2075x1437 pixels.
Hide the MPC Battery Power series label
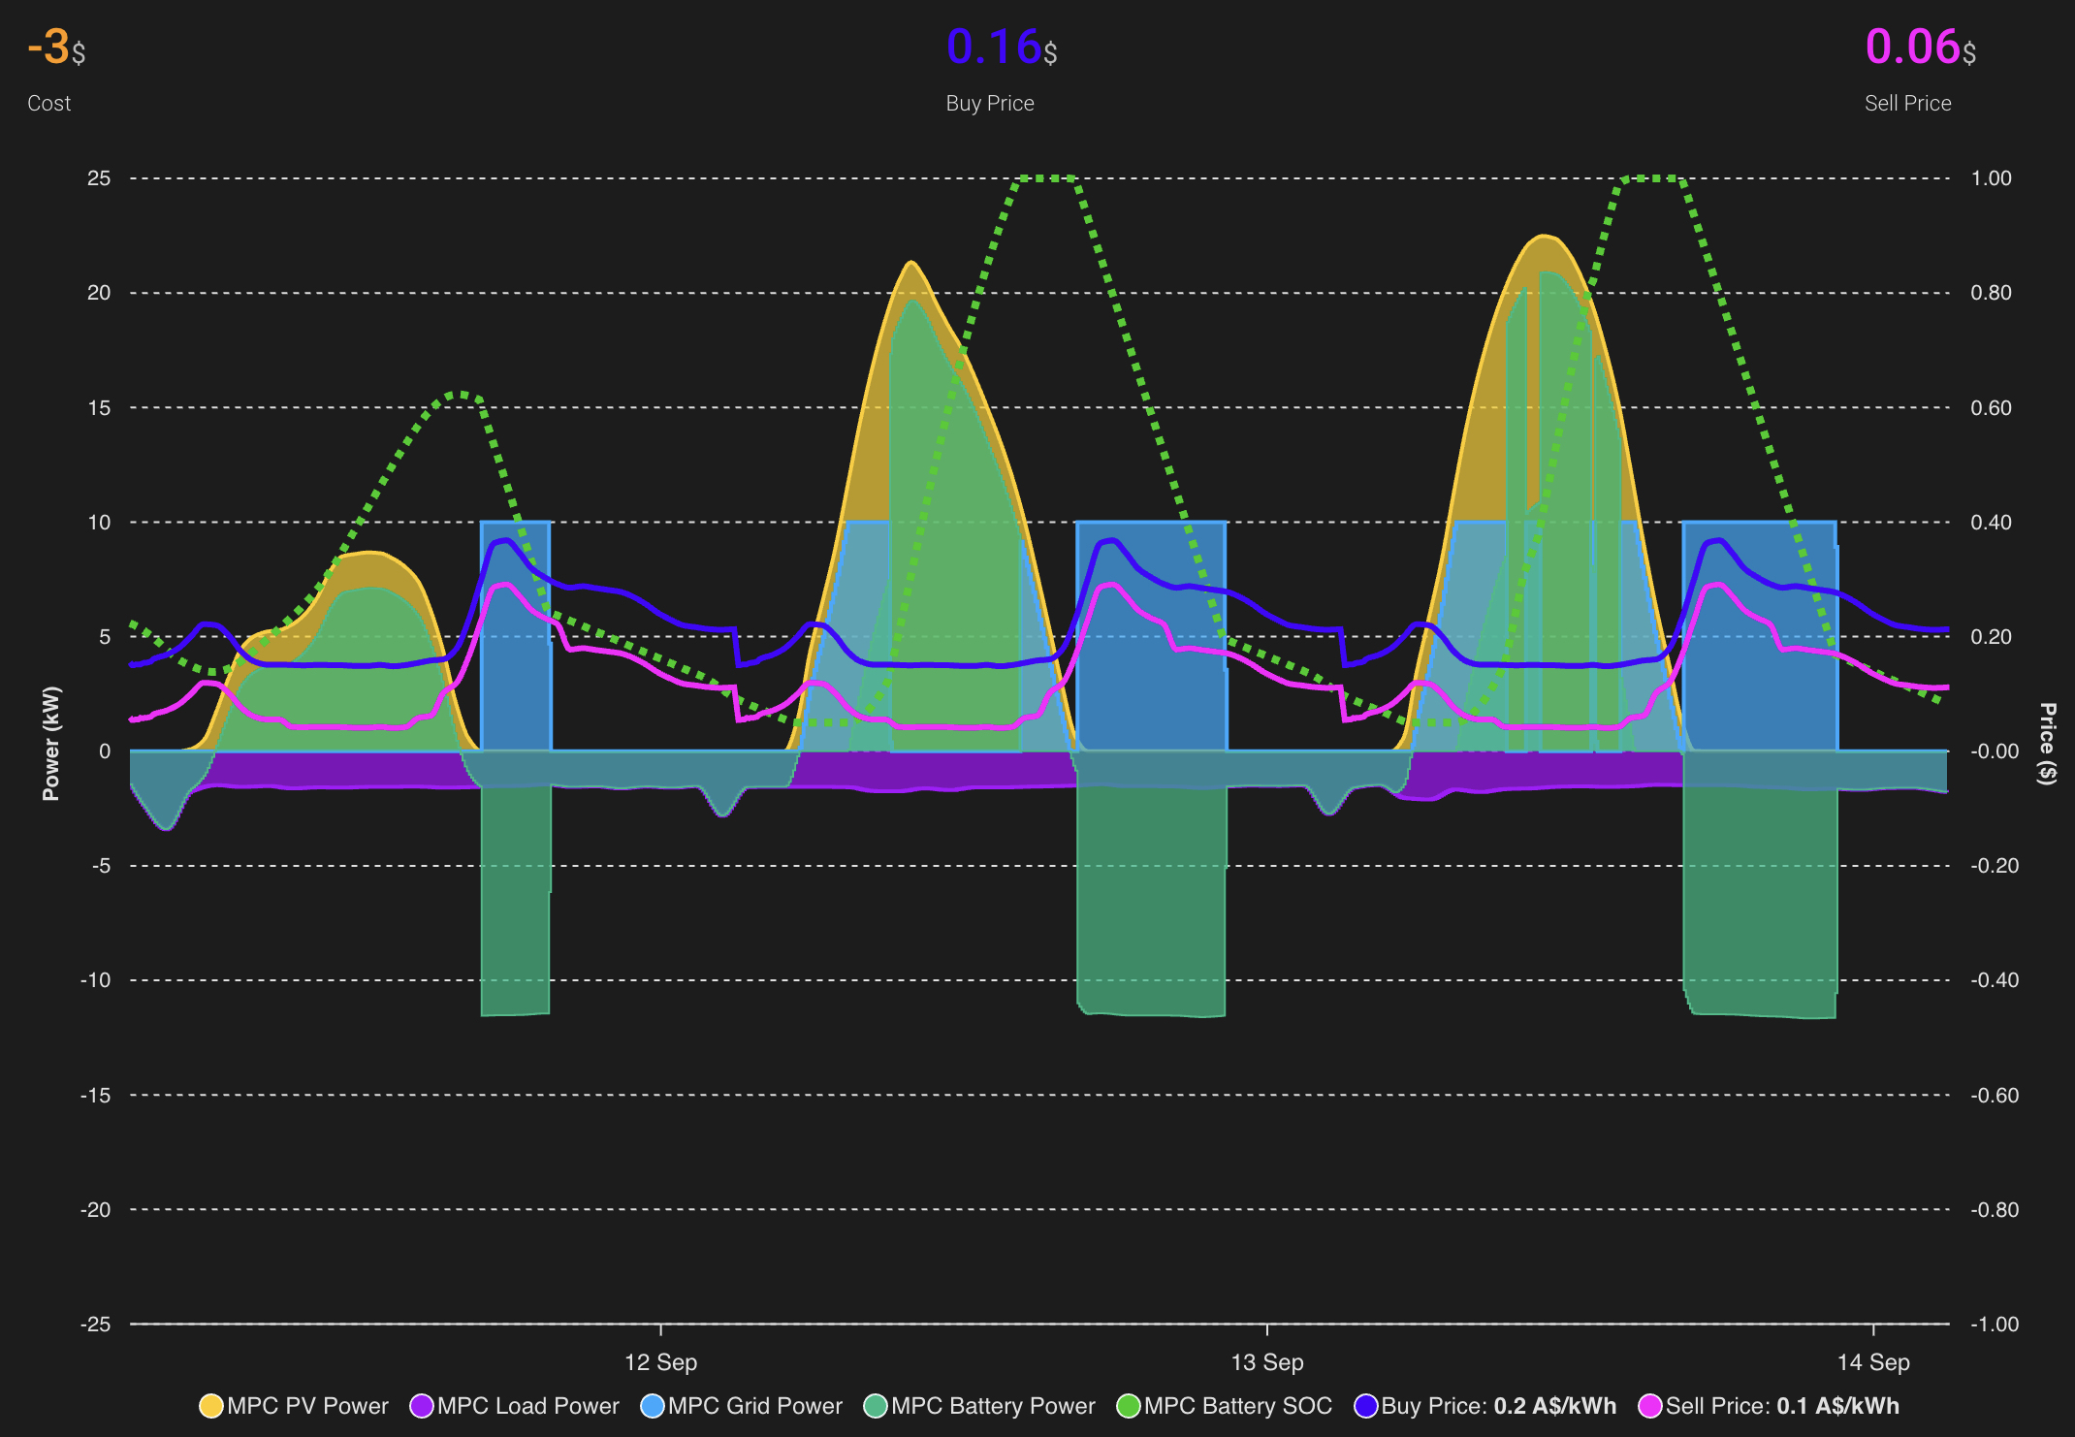(x=993, y=1406)
